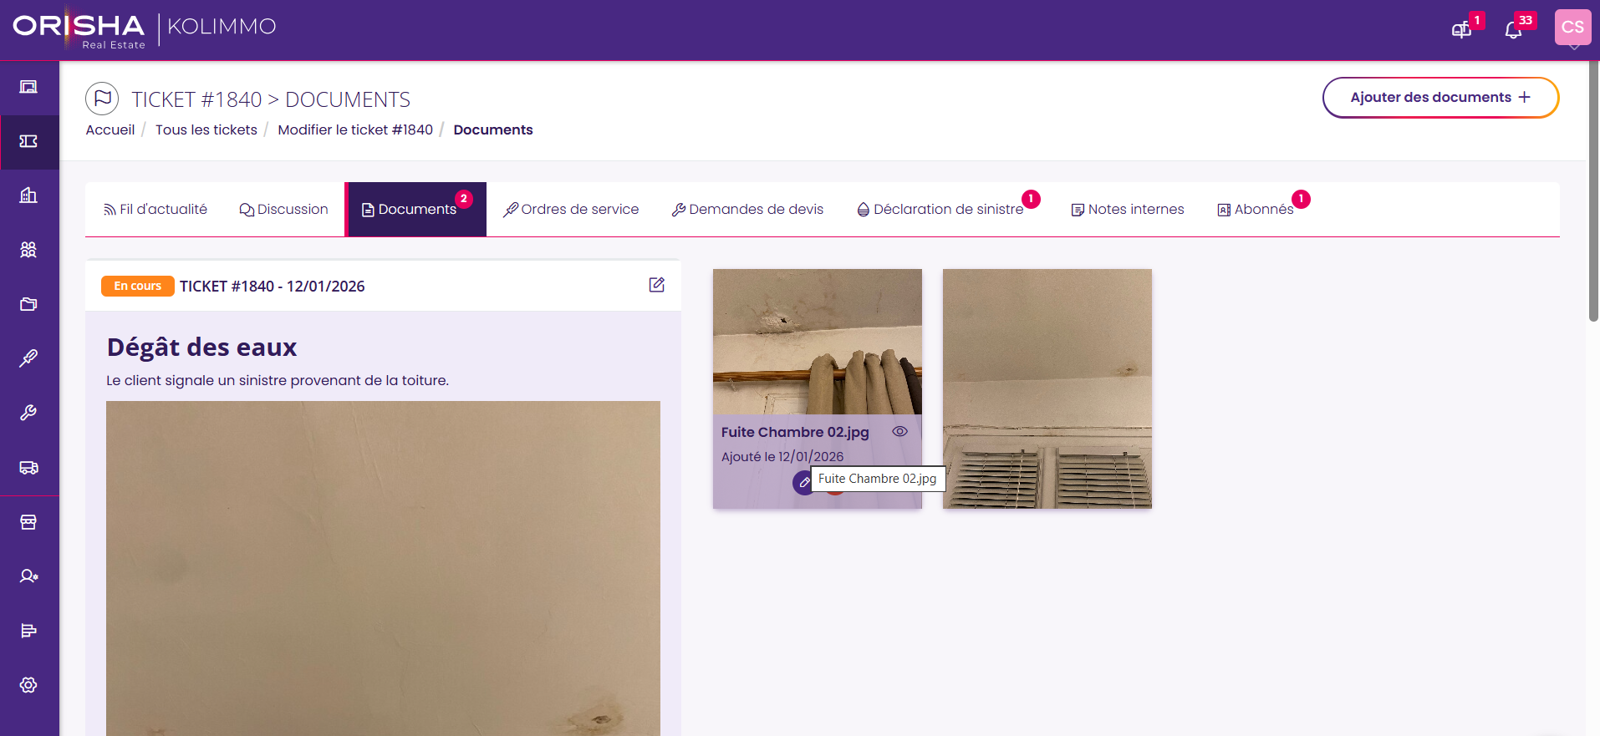The image size is (1600, 736).
Task: Click the flag icon next to ticket title
Action: 102,99
